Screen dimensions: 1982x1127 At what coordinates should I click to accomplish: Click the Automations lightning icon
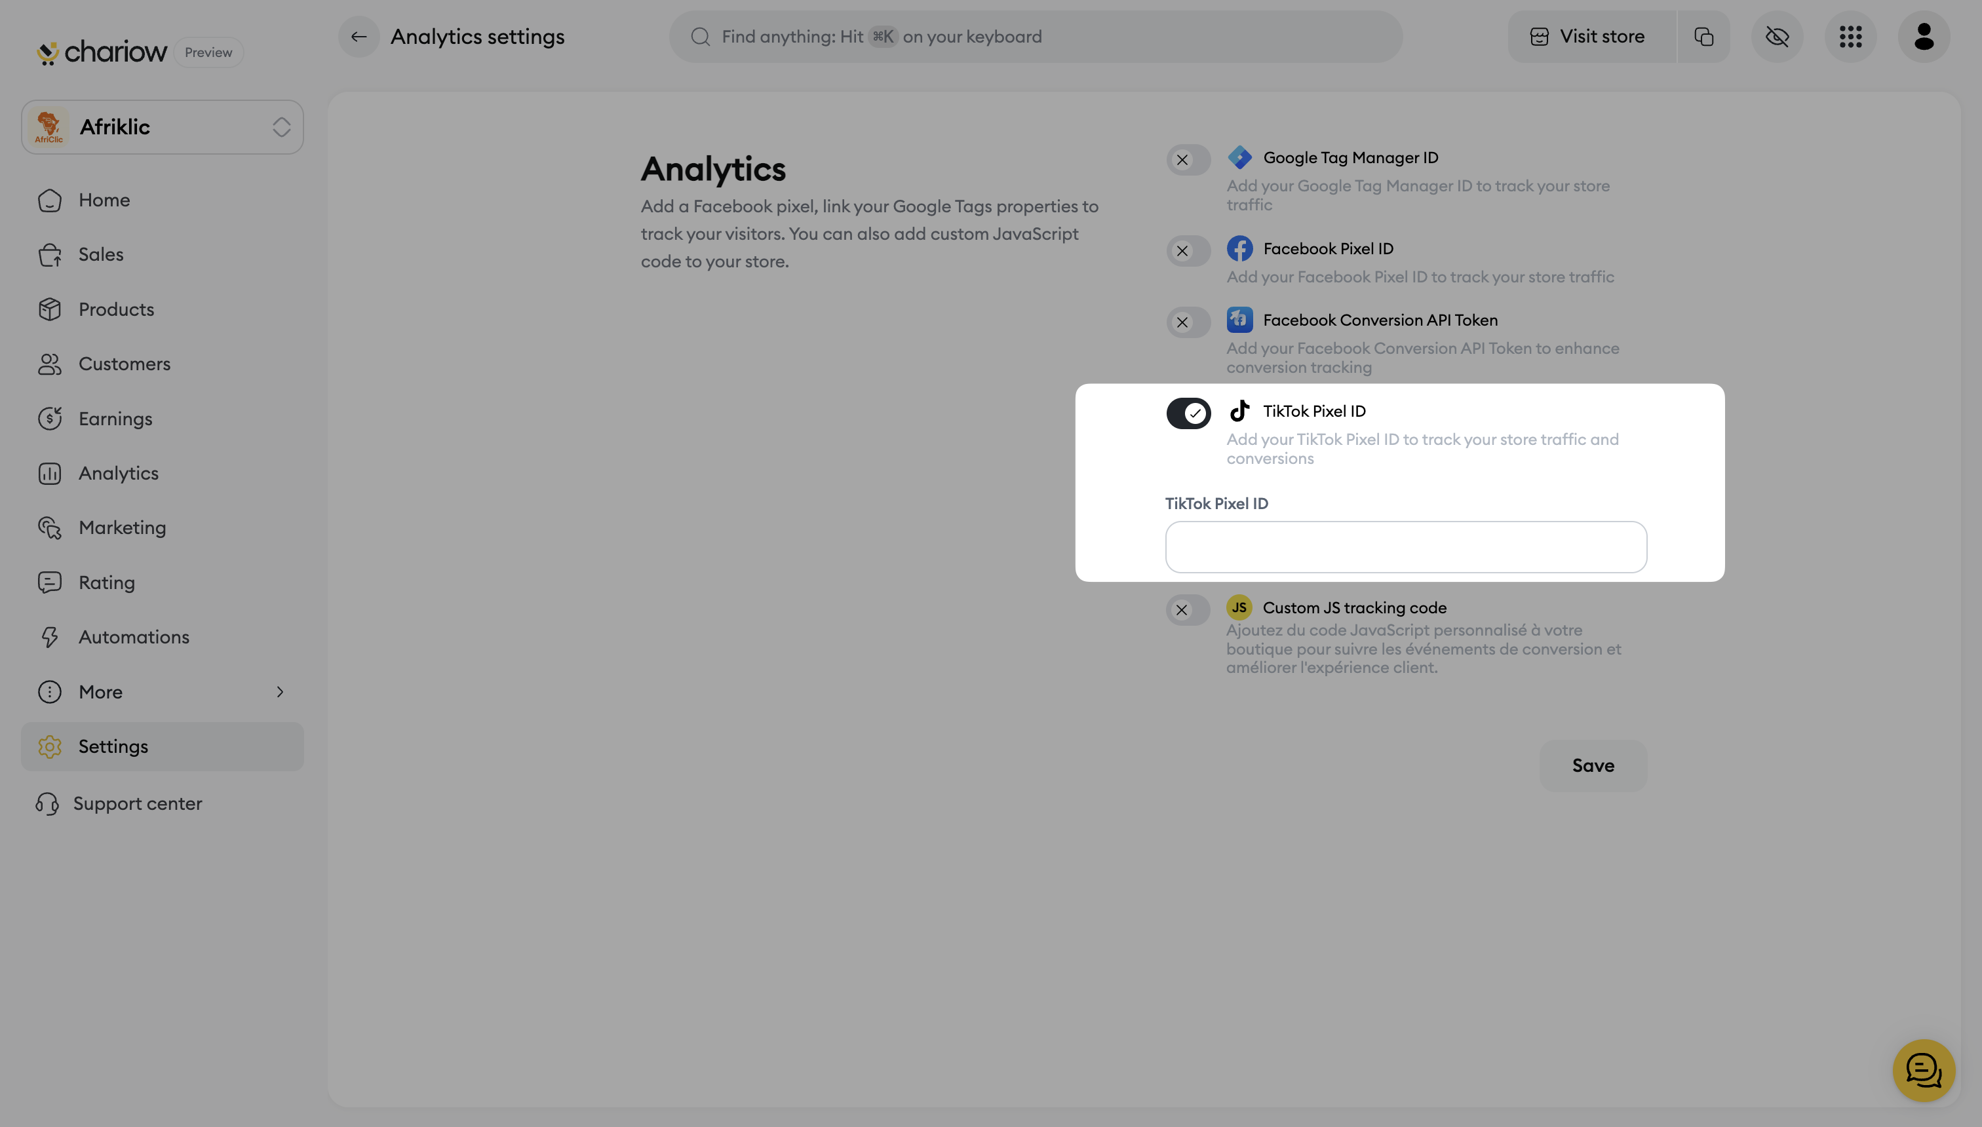pyautogui.click(x=50, y=637)
